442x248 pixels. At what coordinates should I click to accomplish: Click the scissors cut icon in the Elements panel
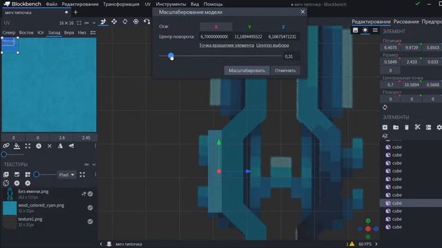pyautogui.click(x=417, y=127)
